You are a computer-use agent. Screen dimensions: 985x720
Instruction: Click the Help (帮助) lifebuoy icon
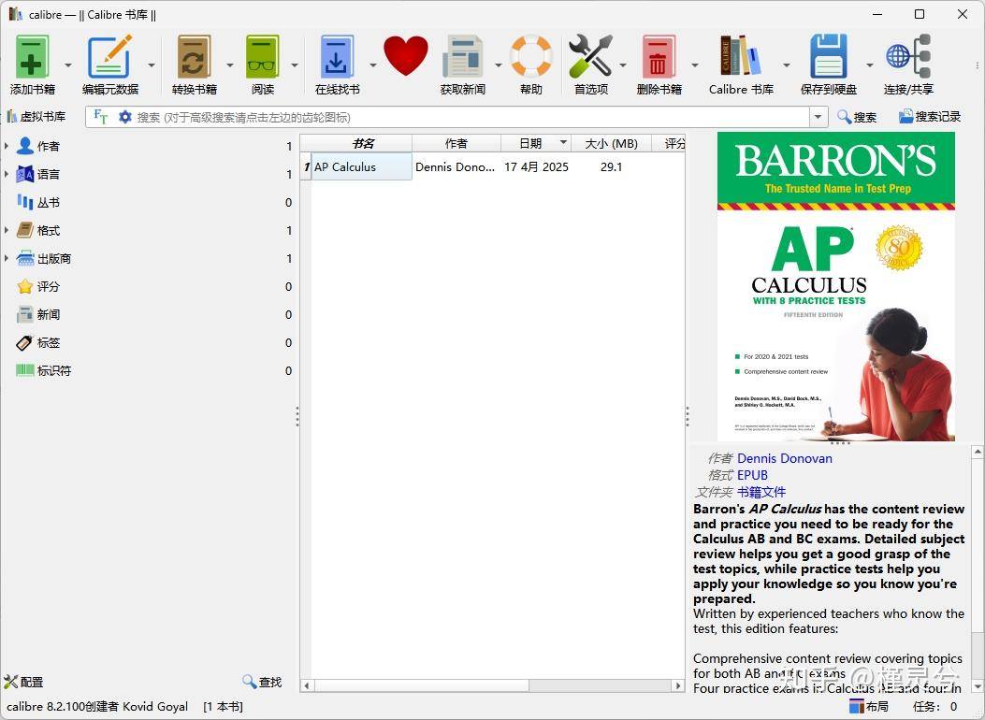coord(530,56)
